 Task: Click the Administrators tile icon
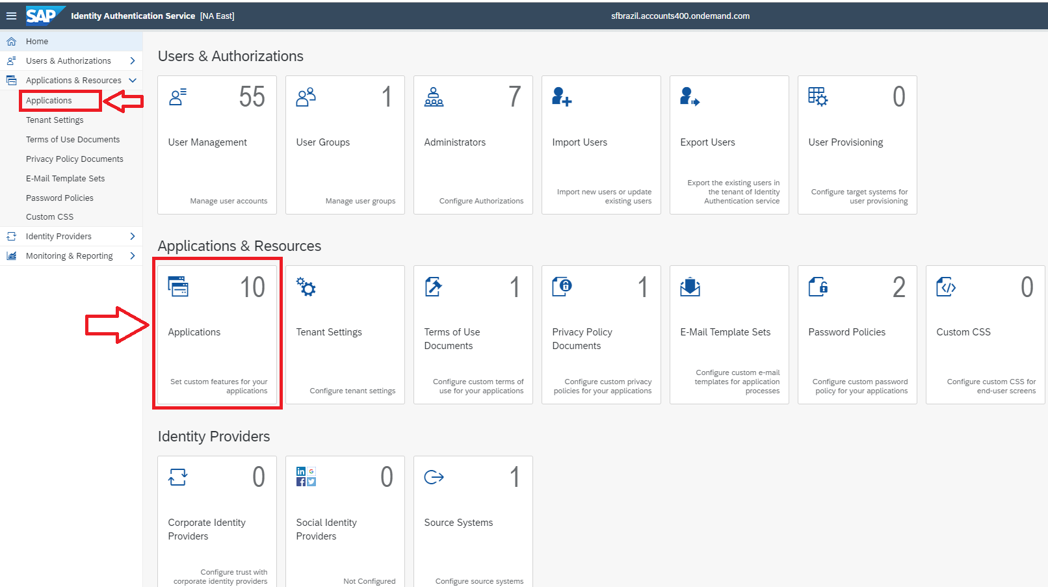click(434, 97)
